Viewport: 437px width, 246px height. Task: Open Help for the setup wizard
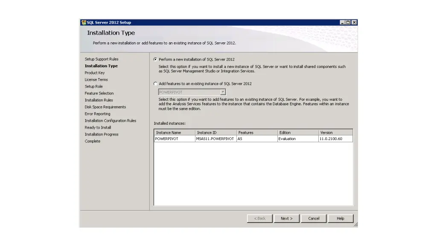pyautogui.click(x=340, y=218)
